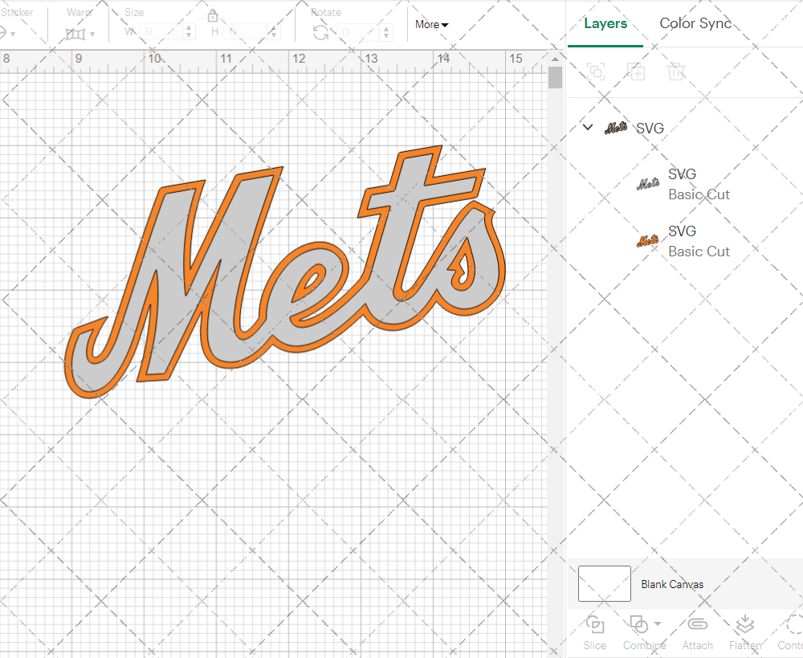Click the Duplicate layer icon

tap(636, 72)
